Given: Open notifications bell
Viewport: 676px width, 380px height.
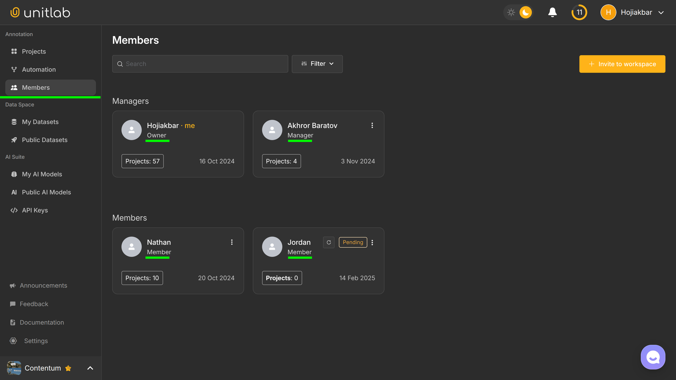Looking at the screenshot, I should tap(552, 12).
